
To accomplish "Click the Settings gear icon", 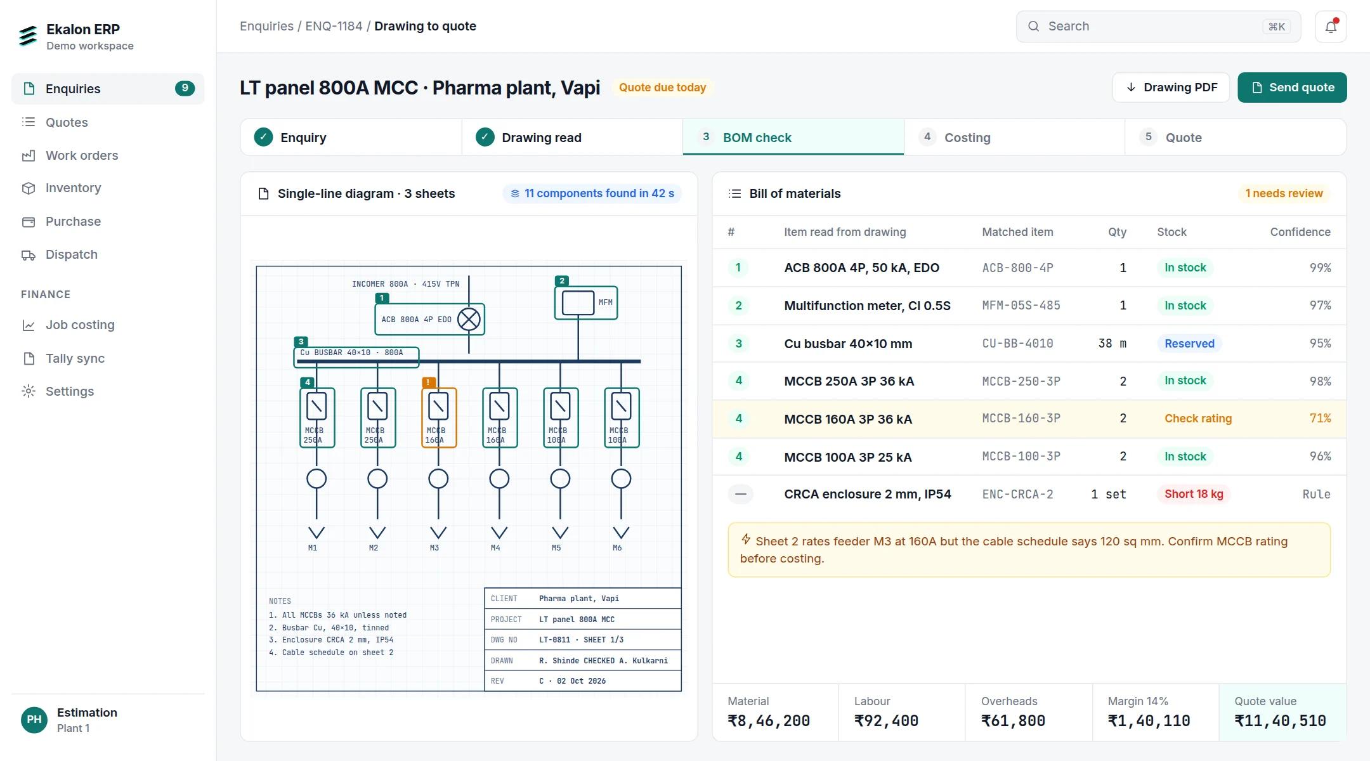I will pyautogui.click(x=29, y=391).
